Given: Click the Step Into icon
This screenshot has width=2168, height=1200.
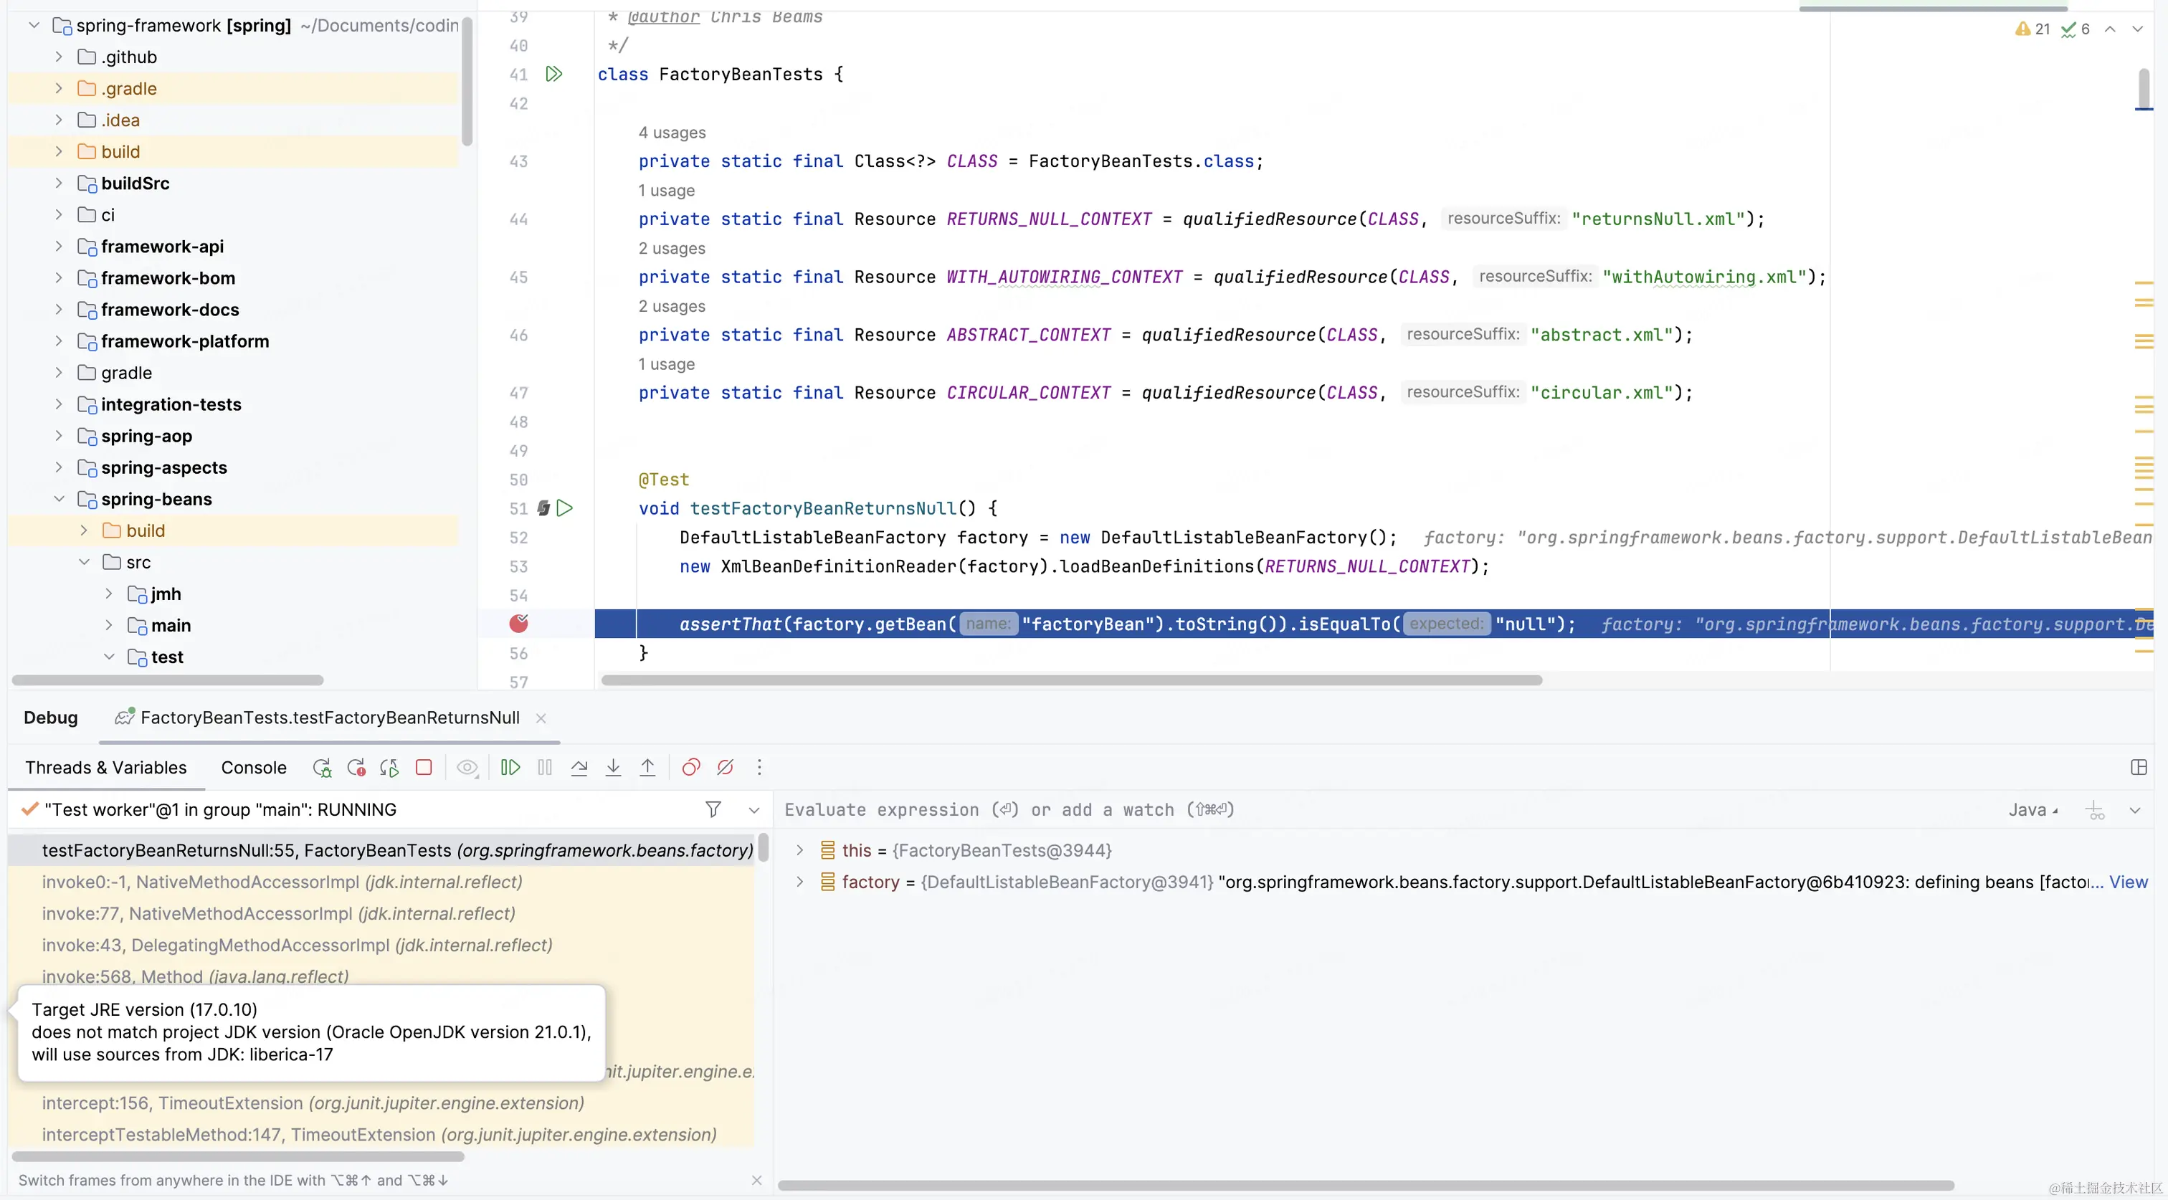Looking at the screenshot, I should coord(614,768).
